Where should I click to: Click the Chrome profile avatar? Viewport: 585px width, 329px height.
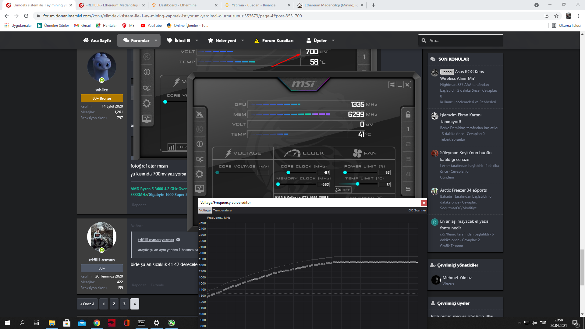tap(568, 16)
